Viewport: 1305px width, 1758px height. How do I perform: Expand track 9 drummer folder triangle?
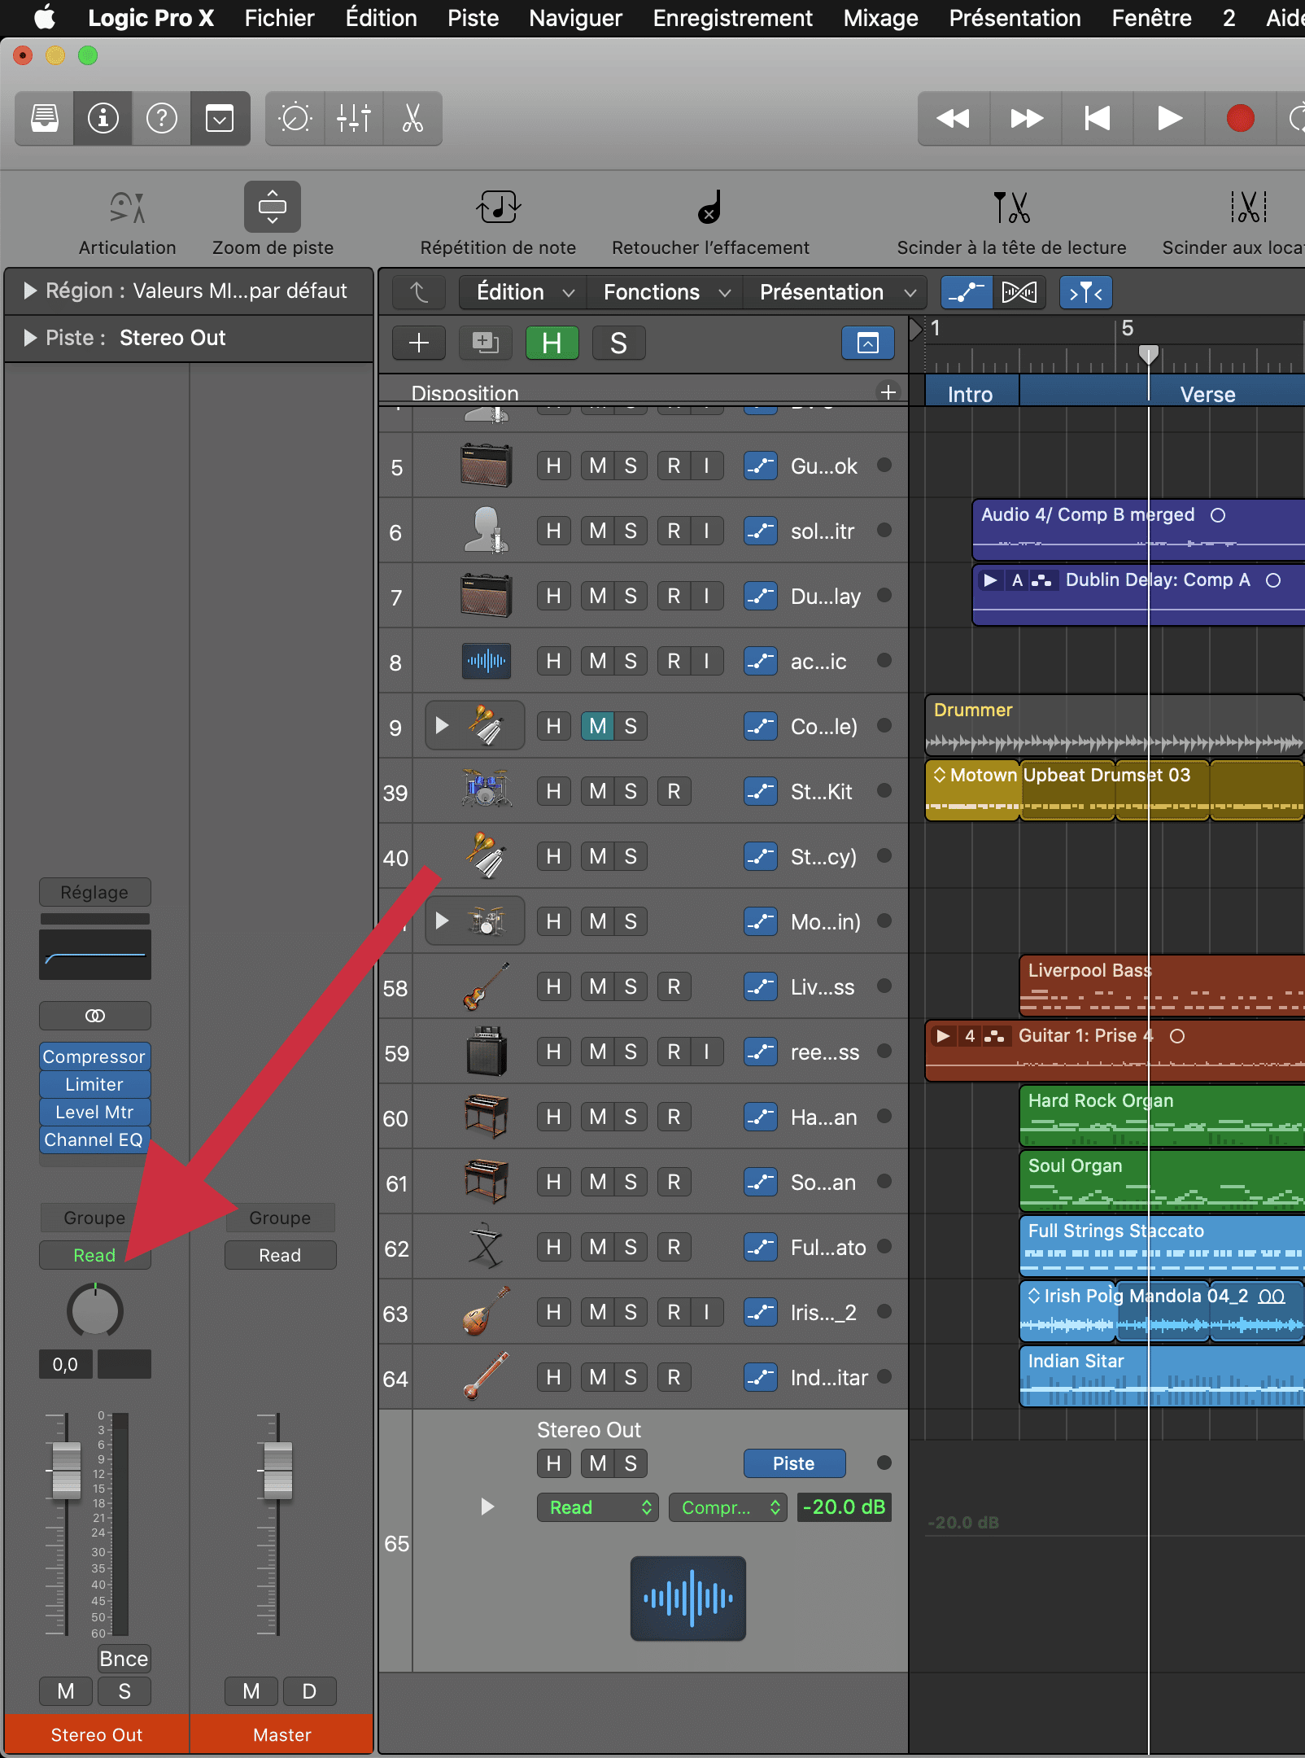coord(442,724)
